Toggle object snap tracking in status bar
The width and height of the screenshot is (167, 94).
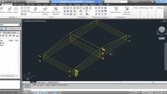[44, 93]
